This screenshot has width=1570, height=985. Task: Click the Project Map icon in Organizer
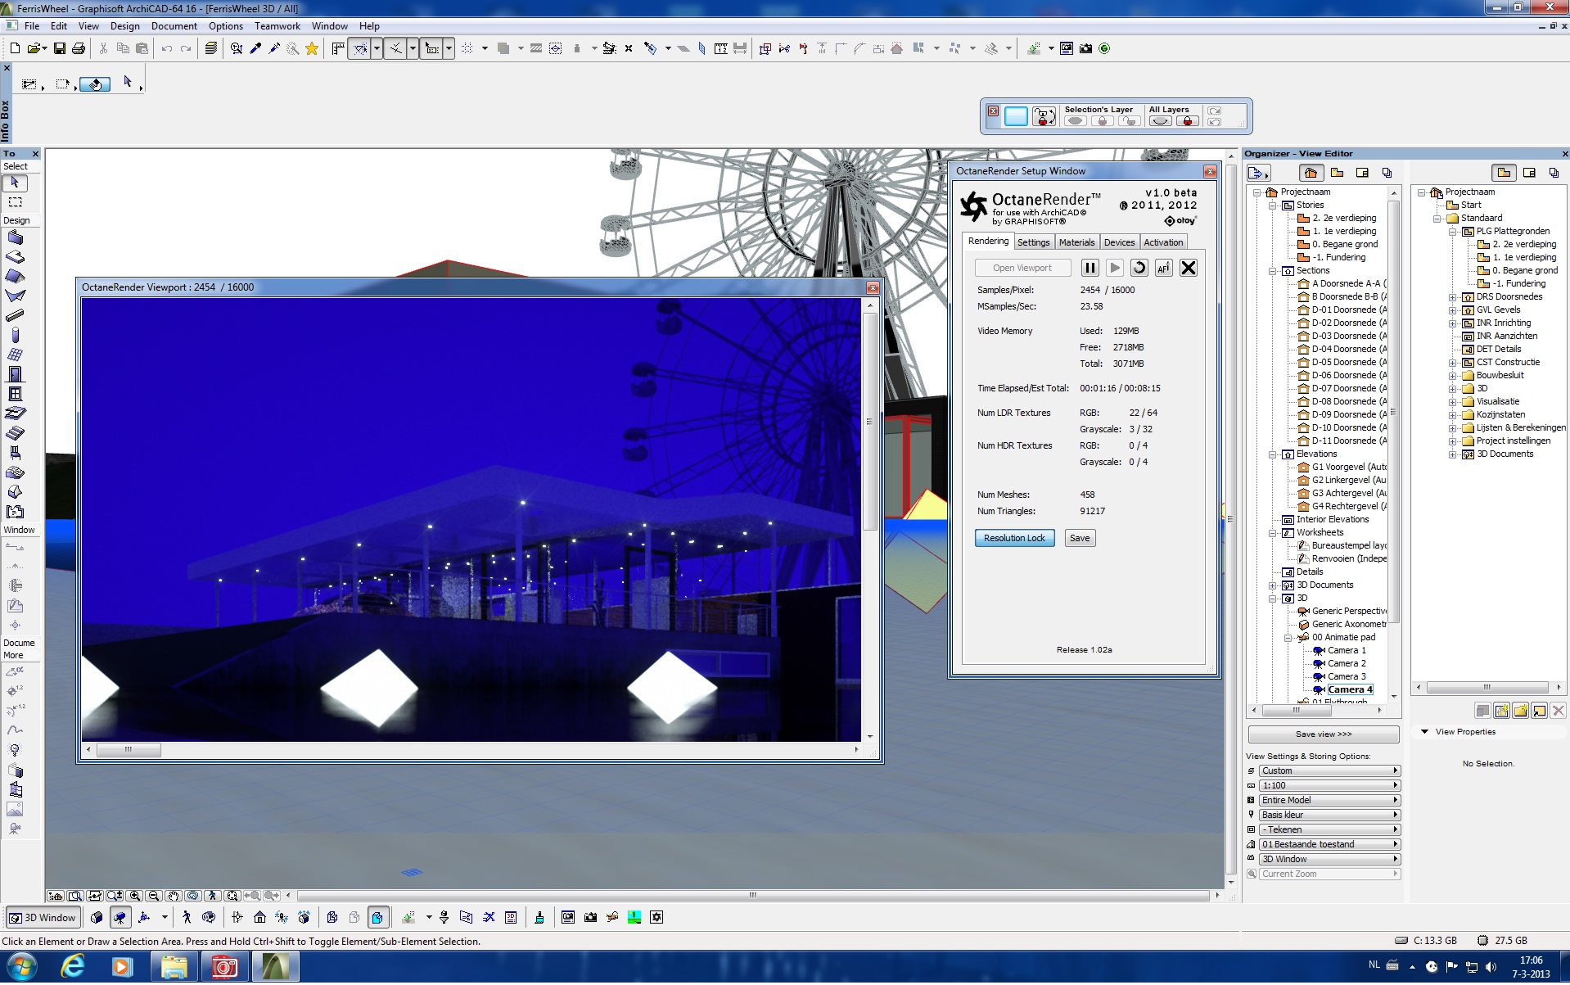tap(1311, 173)
